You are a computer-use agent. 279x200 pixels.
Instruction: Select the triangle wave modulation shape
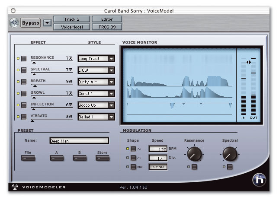click(x=134, y=158)
